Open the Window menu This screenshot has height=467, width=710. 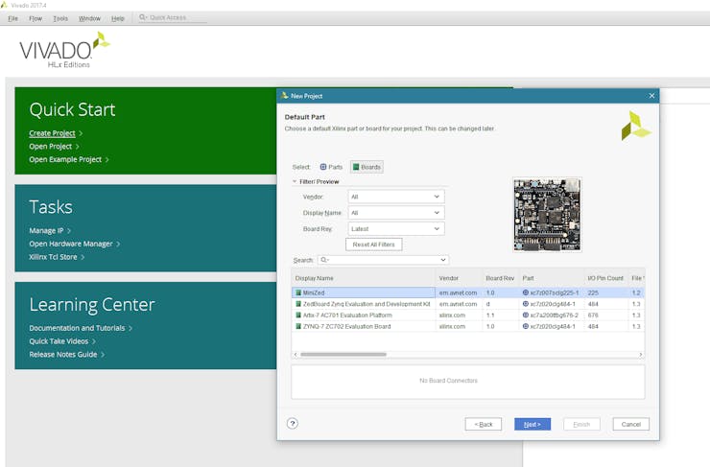pyautogui.click(x=89, y=18)
